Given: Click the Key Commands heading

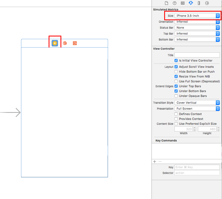Looking at the screenshot, I should click(x=166, y=141).
